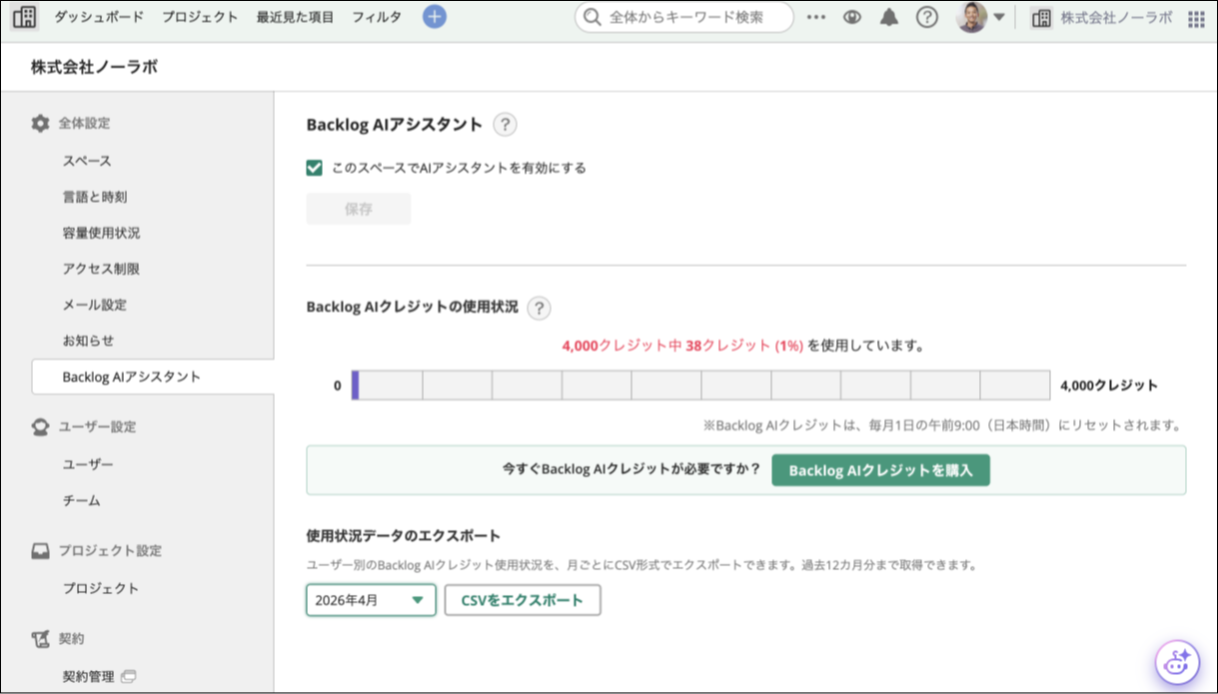Screen dimensions: 1218x694
Task: Open ダッシュボード menu
Action: tap(98, 17)
